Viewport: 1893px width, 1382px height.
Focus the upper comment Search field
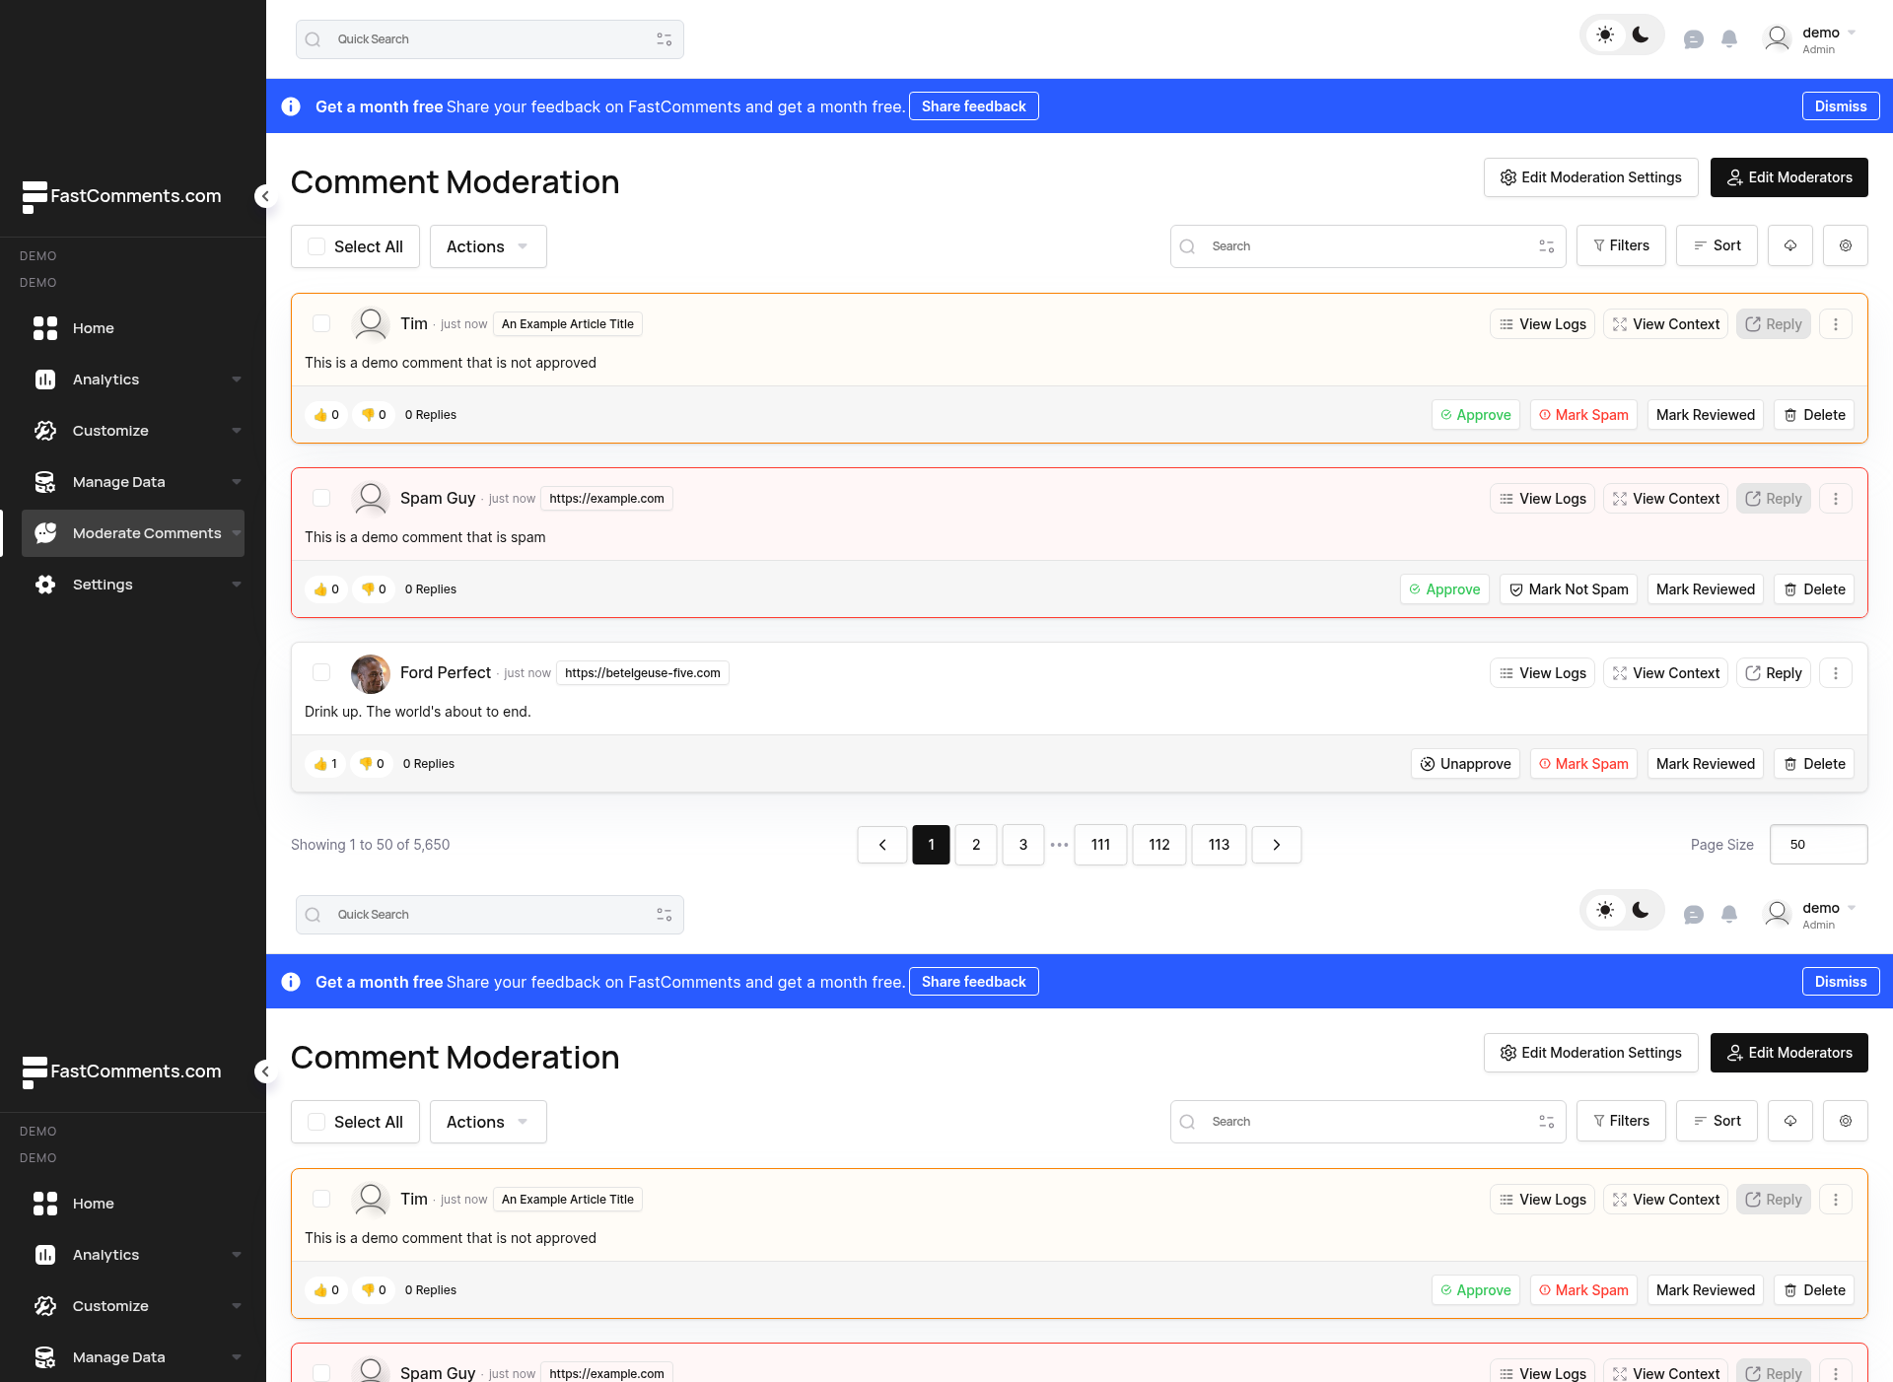1368,246
